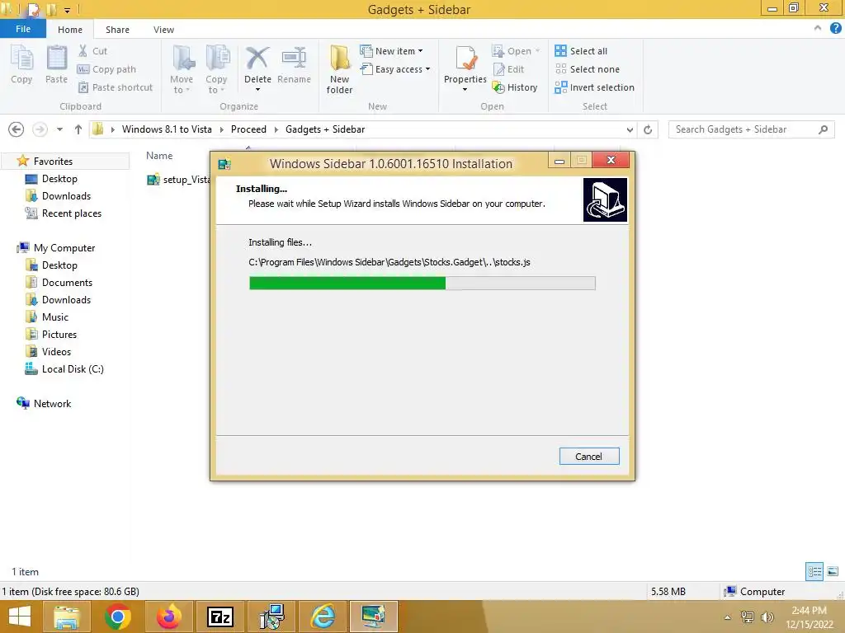Screen dimensions: 845x633
Task: Switch to the Home ribbon tab
Action: 70,30
